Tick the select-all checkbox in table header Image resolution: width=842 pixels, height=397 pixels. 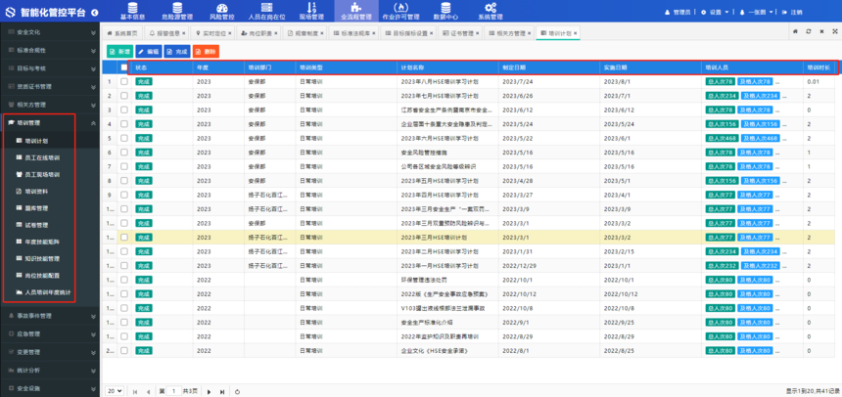tap(123, 67)
